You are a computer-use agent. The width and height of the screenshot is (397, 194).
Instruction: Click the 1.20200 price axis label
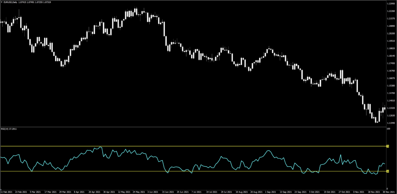click(390, 33)
